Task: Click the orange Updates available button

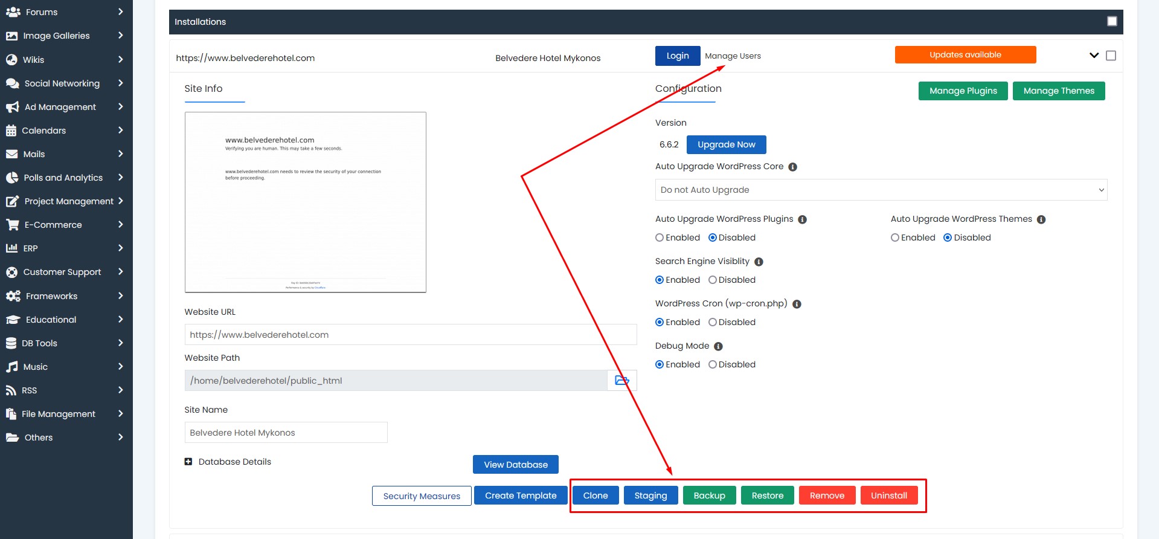Action: pos(965,55)
